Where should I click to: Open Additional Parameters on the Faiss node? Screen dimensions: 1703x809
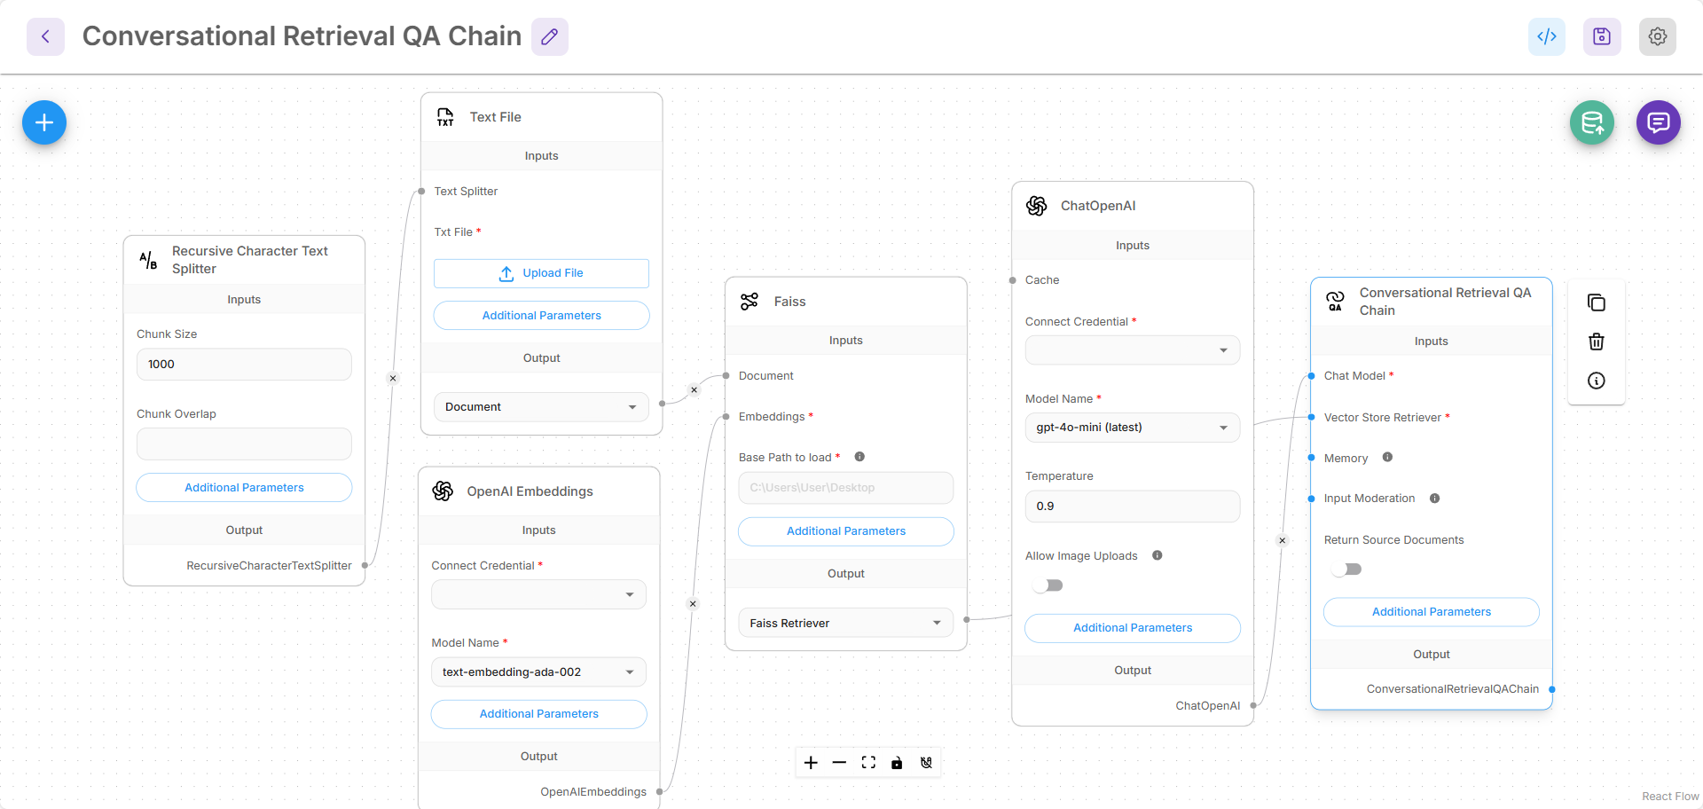pyautogui.click(x=845, y=530)
